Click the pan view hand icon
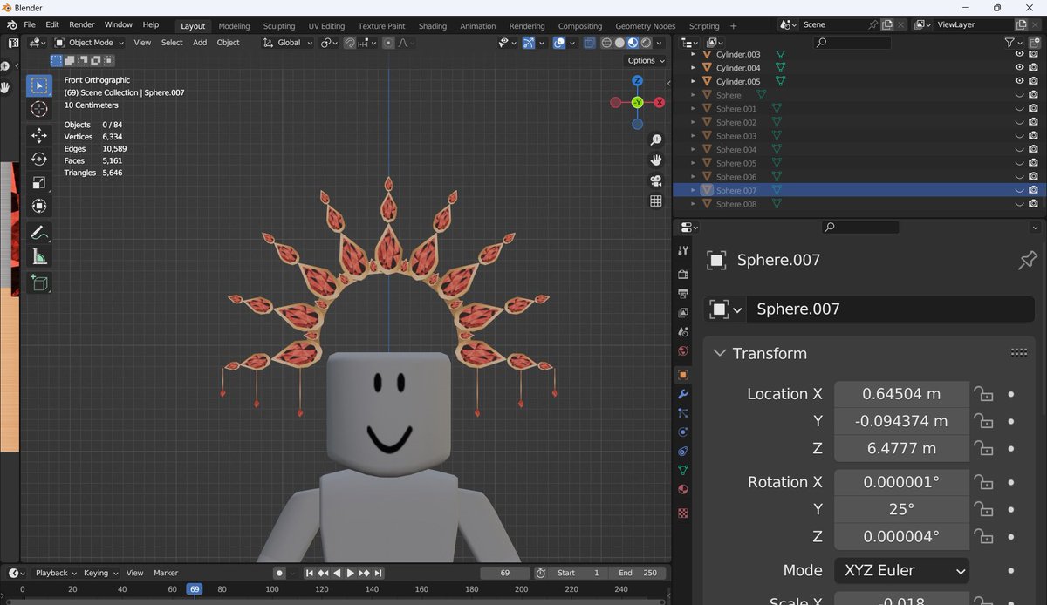Image resolution: width=1047 pixels, height=605 pixels. (656, 160)
